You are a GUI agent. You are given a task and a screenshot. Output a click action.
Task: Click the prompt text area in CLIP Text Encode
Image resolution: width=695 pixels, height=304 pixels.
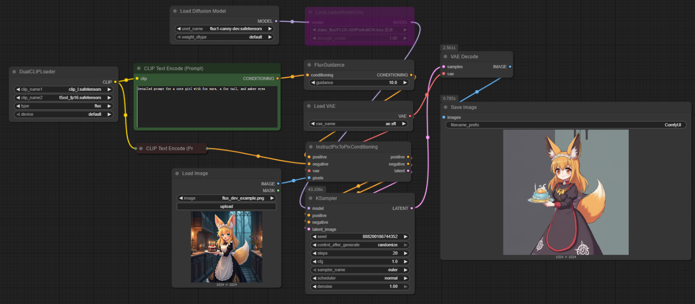[x=207, y=108]
